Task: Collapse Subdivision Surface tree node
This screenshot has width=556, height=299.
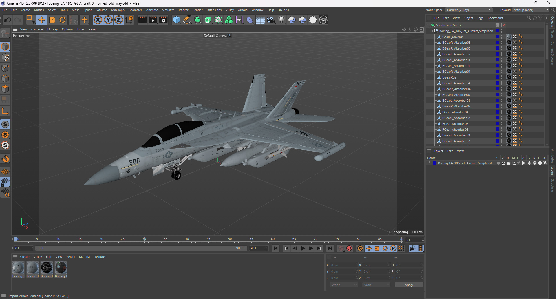Action: [428, 25]
